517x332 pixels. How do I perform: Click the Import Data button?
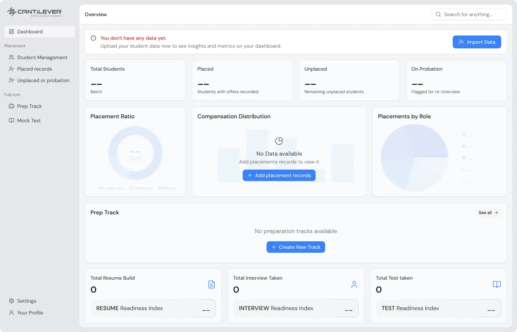(x=477, y=42)
